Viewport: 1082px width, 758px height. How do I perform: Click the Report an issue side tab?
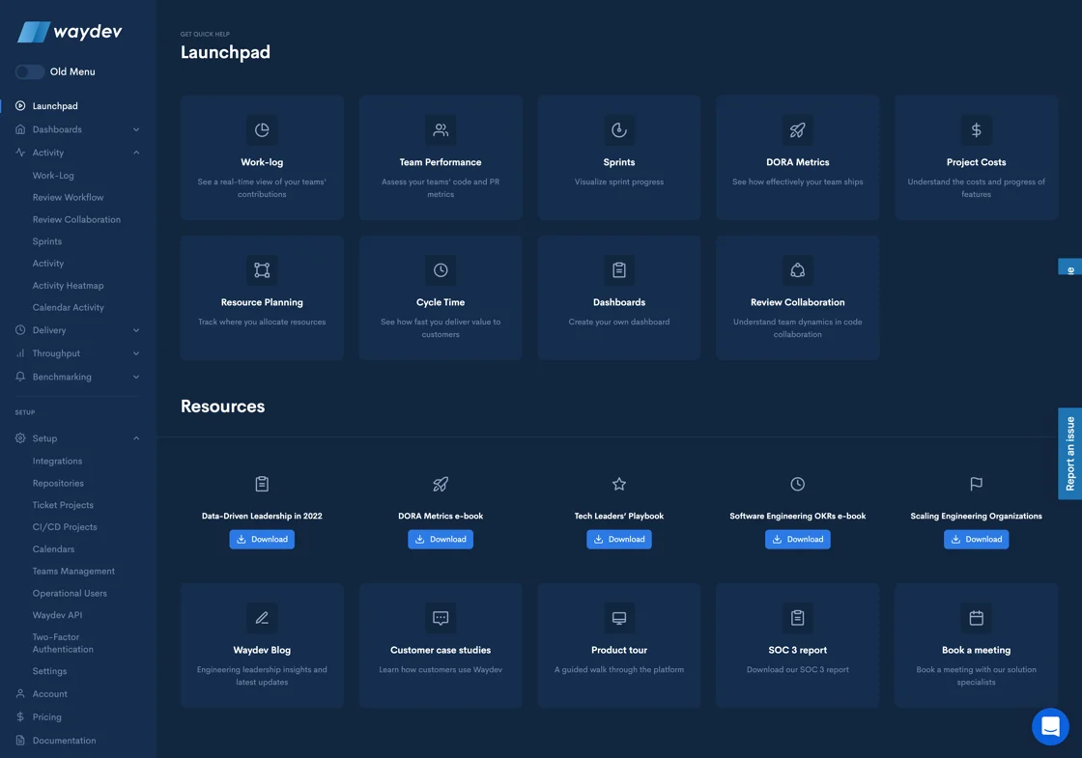click(x=1069, y=453)
